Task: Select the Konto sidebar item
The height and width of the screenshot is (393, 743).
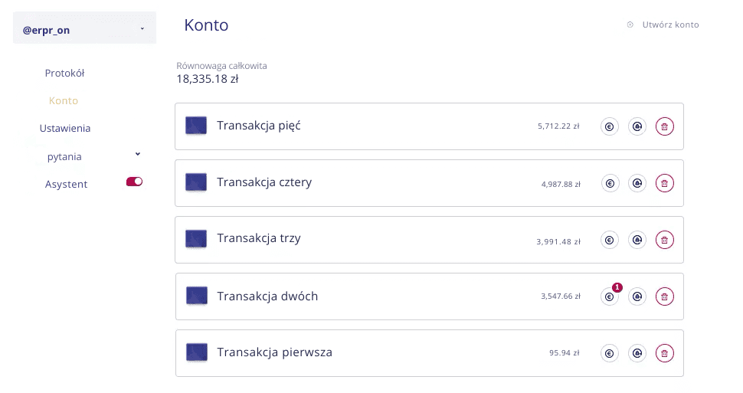Action: coord(64,101)
